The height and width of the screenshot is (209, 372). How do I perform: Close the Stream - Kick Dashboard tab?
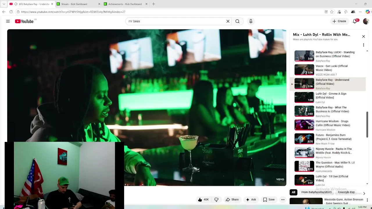99,4
